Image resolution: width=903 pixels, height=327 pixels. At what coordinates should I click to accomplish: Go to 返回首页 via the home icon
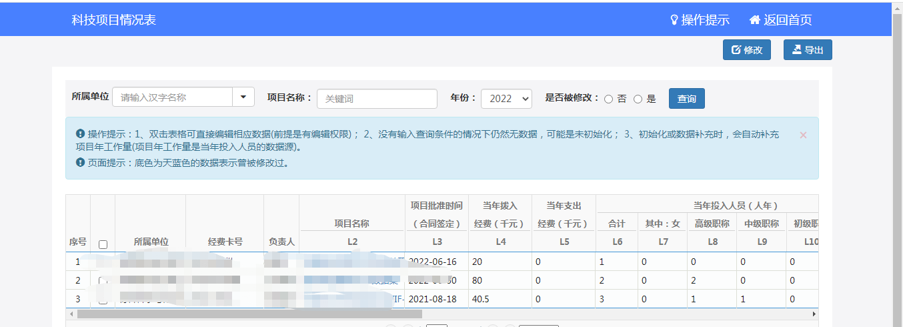pyautogui.click(x=780, y=20)
